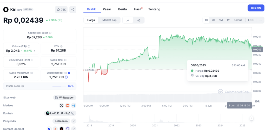Viewport: 266px width, 130px height.
Task: Switch chart to line view
Action: pyautogui.click(x=128, y=20)
